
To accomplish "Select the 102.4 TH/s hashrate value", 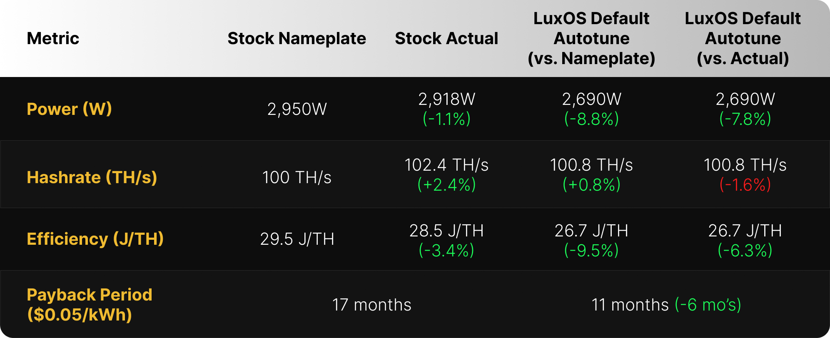I will (446, 165).
